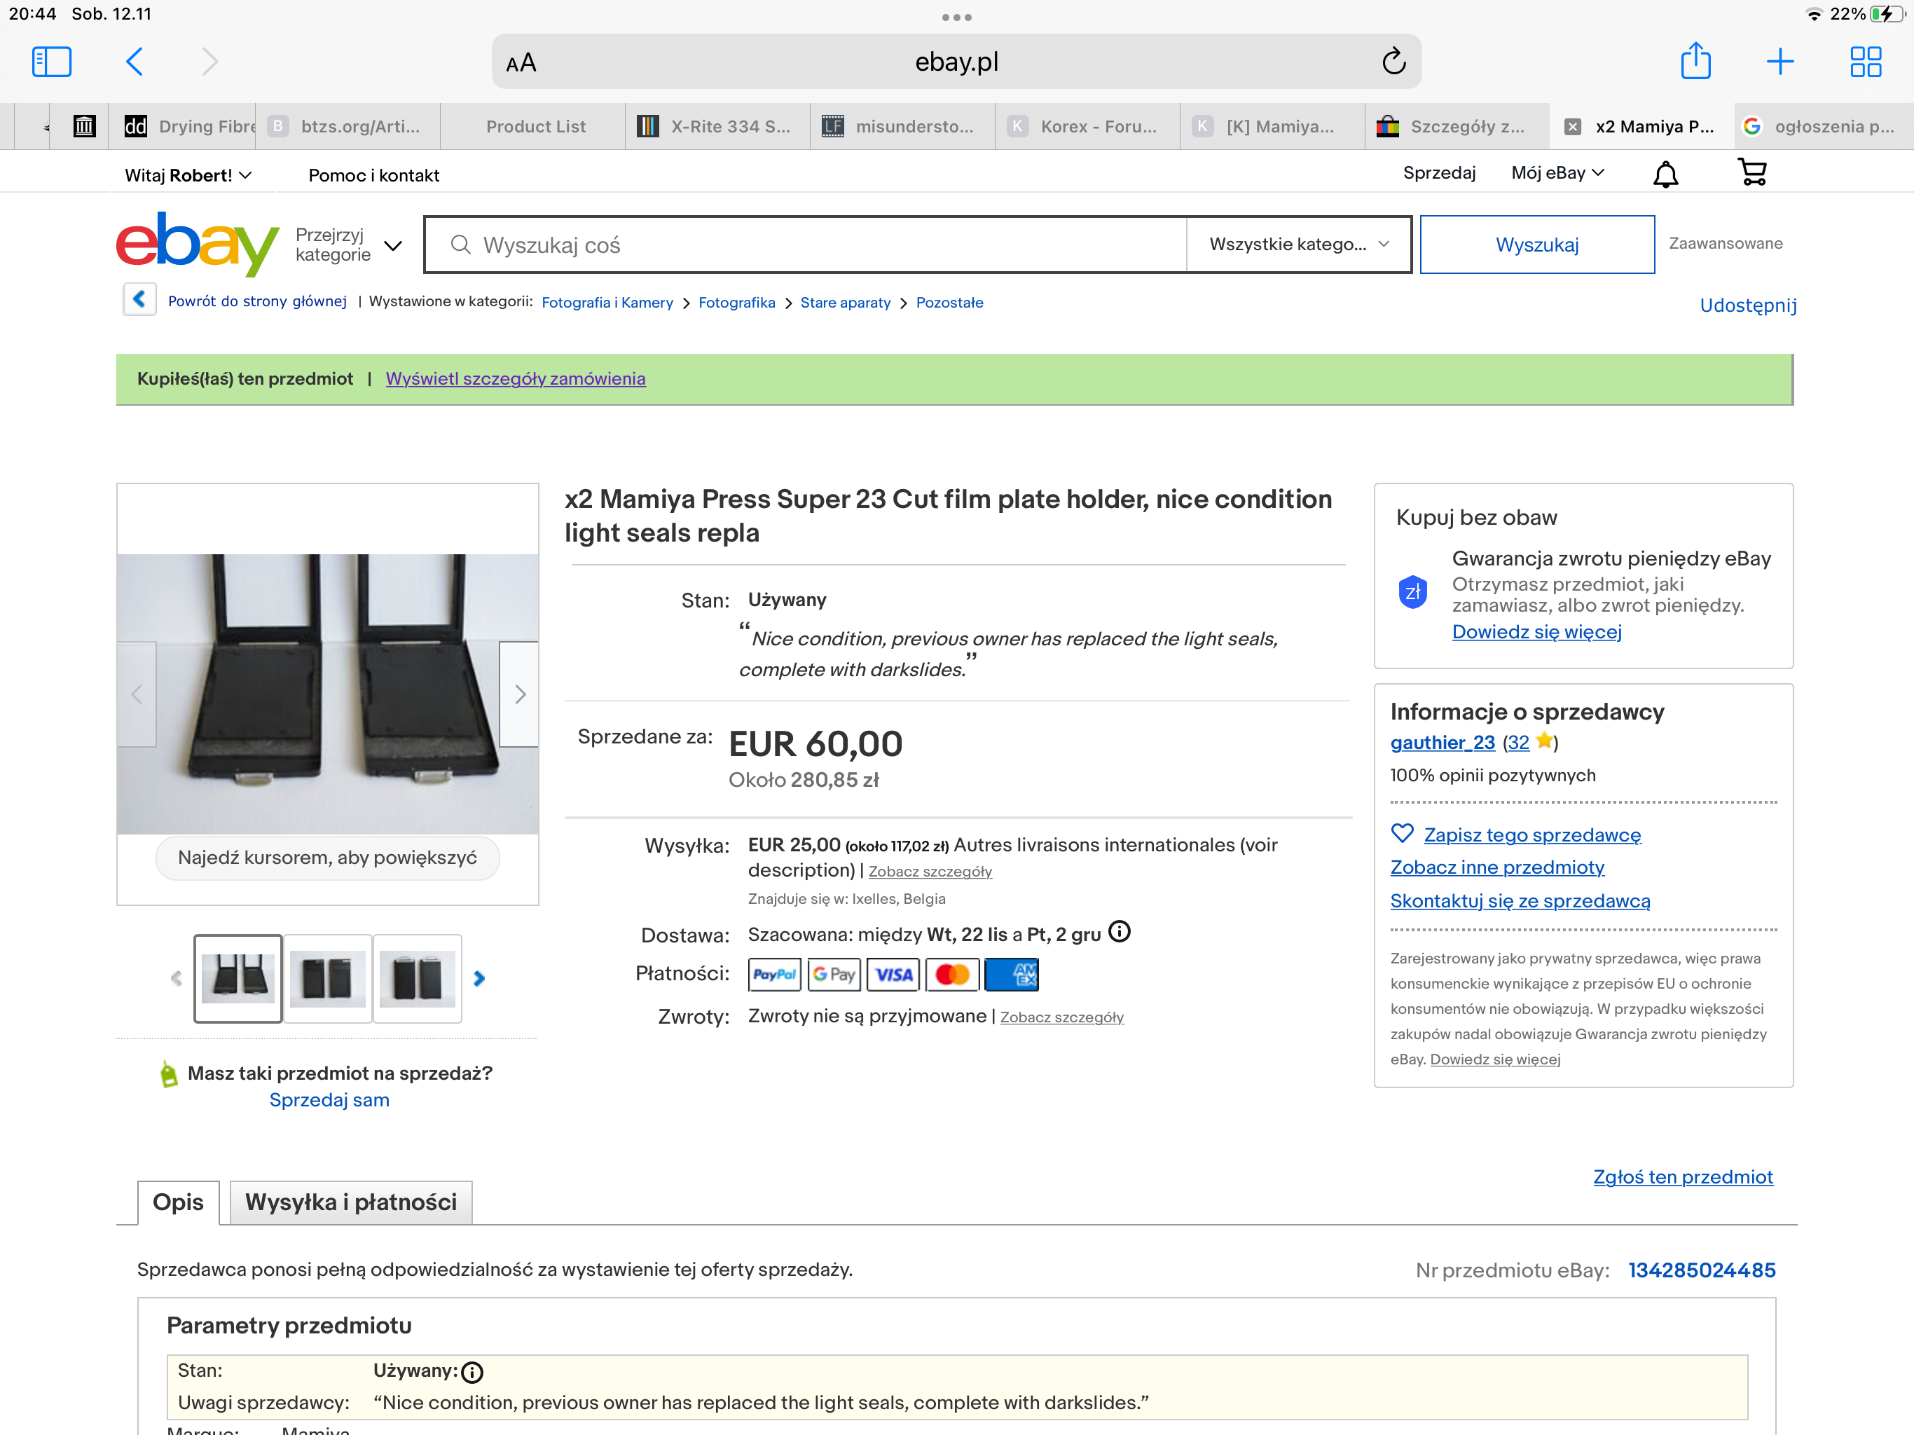The image size is (1914, 1435).
Task: Tap the Safari share icon
Action: 1695,62
